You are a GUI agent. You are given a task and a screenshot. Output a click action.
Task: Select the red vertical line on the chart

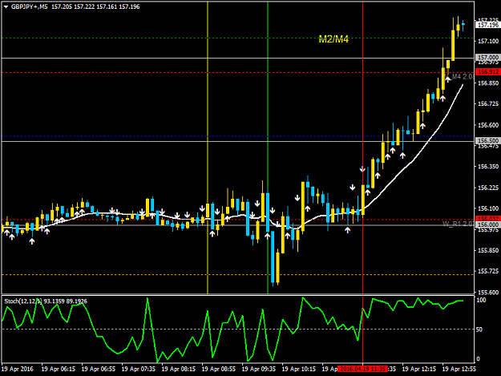[x=362, y=147]
